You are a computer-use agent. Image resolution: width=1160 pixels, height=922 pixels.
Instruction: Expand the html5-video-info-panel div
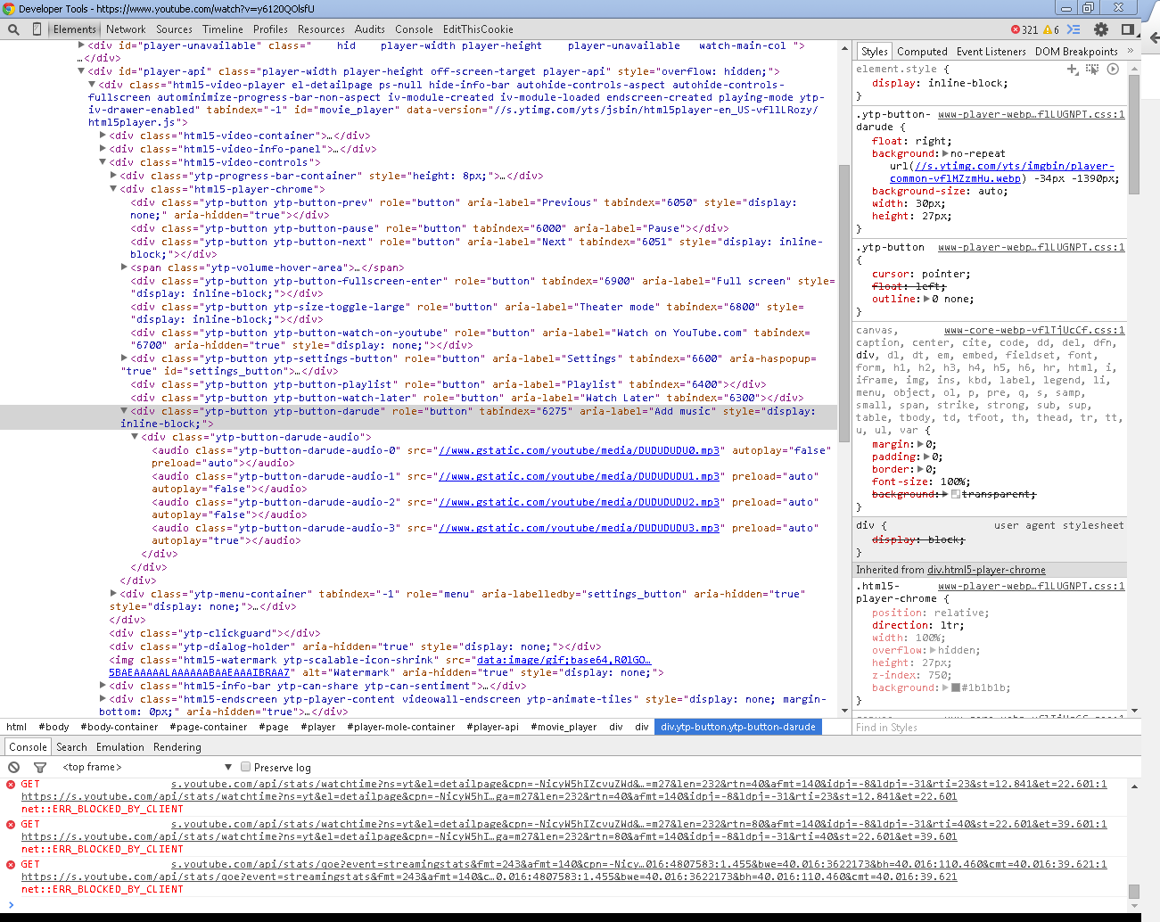pos(103,149)
